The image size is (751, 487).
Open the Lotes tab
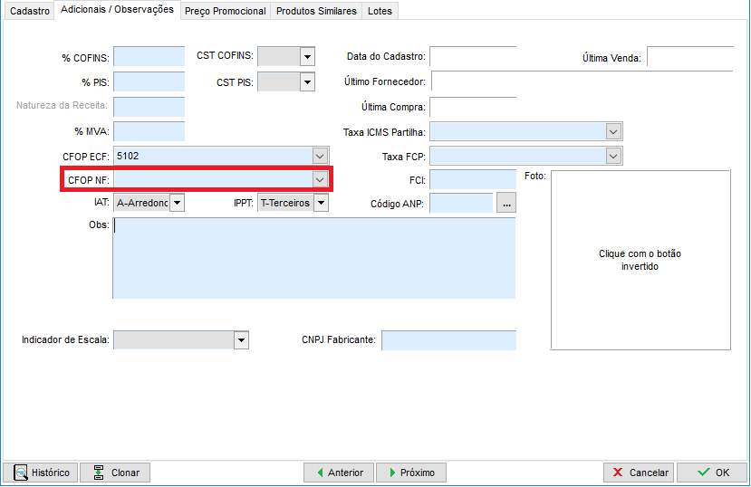(380, 11)
